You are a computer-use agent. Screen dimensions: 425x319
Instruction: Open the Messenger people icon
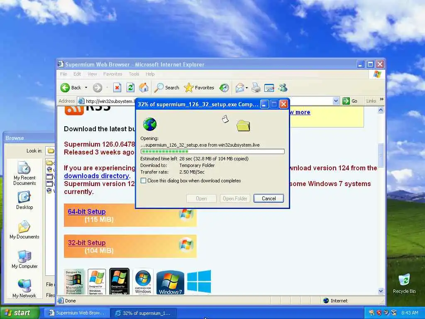tap(283, 88)
